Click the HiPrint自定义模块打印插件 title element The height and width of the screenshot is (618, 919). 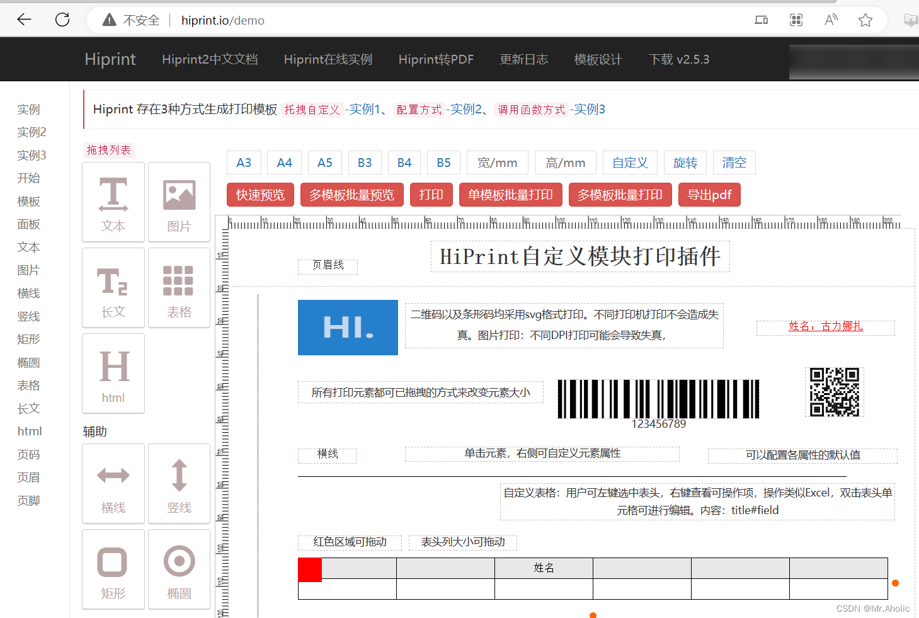pyautogui.click(x=580, y=256)
